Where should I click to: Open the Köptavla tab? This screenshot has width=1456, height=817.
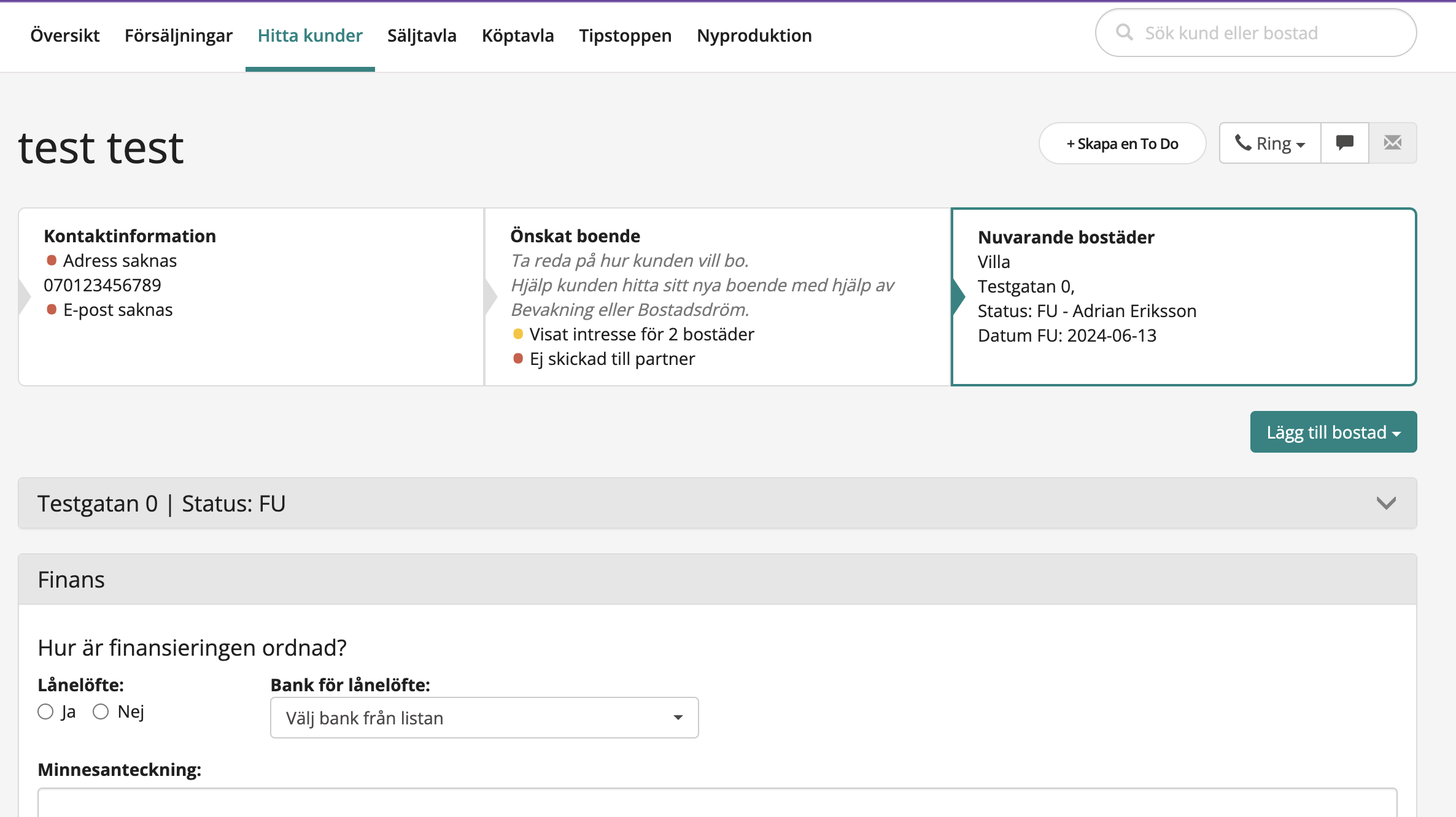[517, 36]
